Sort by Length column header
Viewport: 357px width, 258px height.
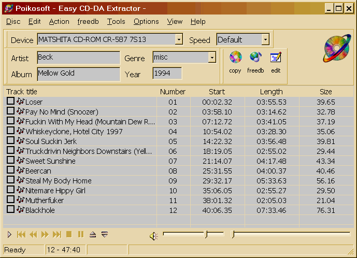click(272, 92)
